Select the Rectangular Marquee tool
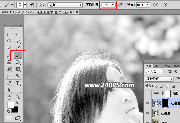The image size is (180, 123). 9,34
